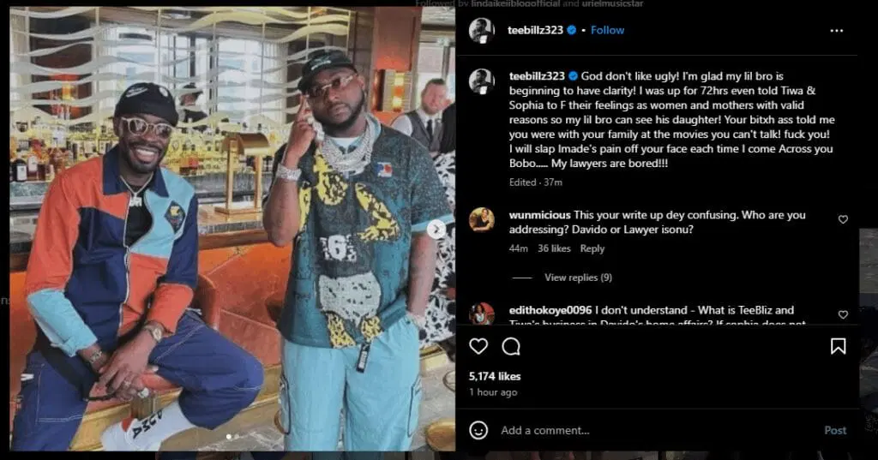Open the three-dot more options menu
Image resolution: width=878 pixels, height=460 pixels.
click(837, 31)
